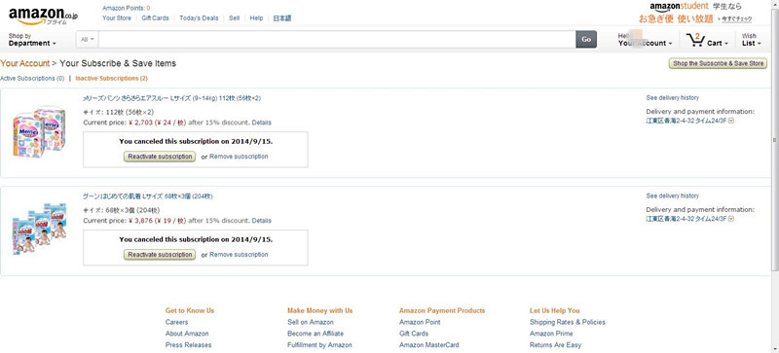This screenshot has height=353, width=779.
Task: Expand delivery address dropdown for Goon item
Action: [x=732, y=218]
